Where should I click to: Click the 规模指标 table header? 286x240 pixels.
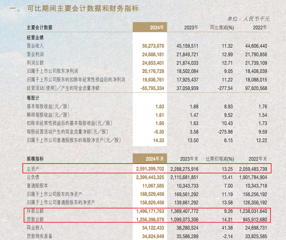pyautogui.click(x=35, y=159)
